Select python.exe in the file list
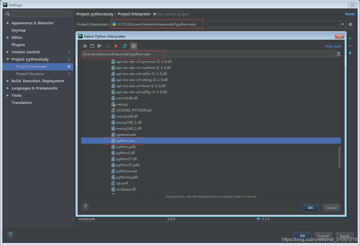 point(211,140)
